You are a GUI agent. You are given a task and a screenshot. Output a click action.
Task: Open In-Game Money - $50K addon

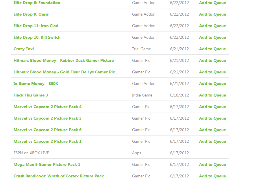[x=36, y=83]
